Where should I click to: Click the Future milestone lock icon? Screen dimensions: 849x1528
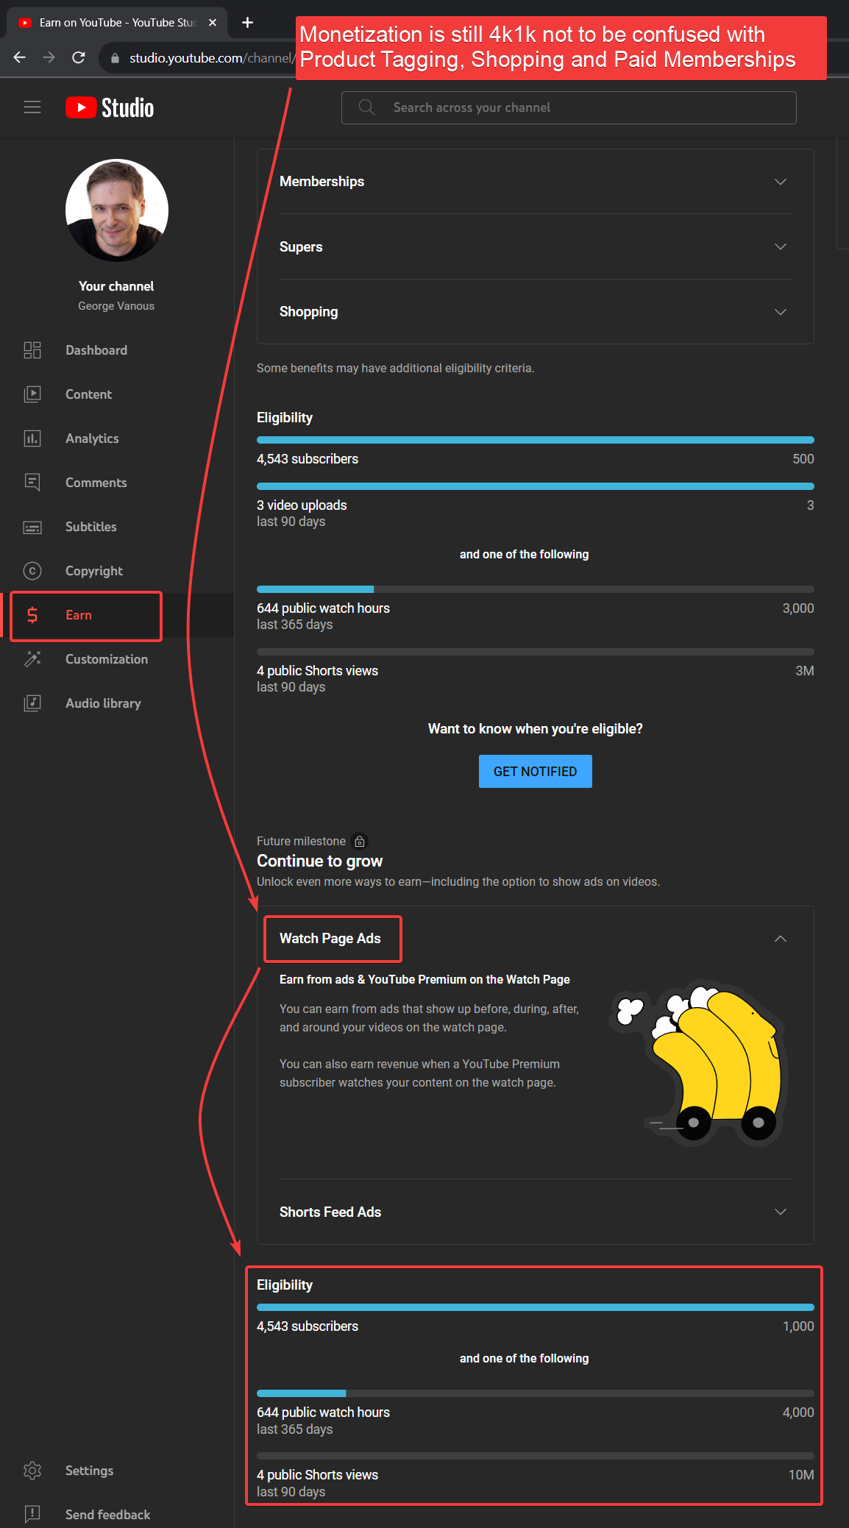[360, 841]
